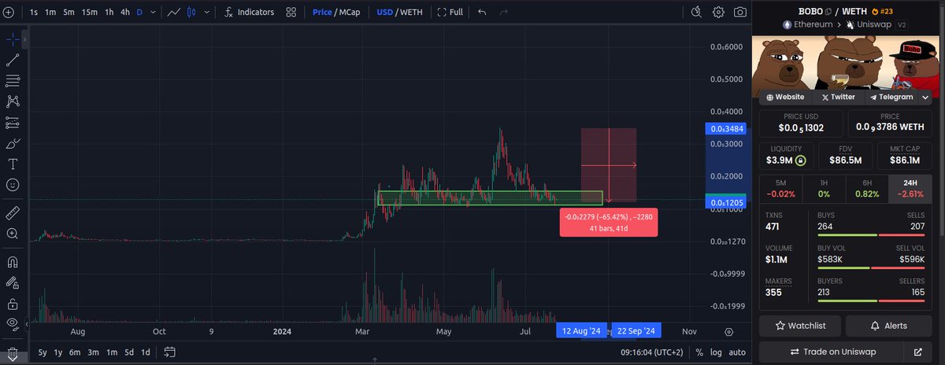Set chart range to 6m
Screen dimensions: 945x365
(x=76, y=352)
